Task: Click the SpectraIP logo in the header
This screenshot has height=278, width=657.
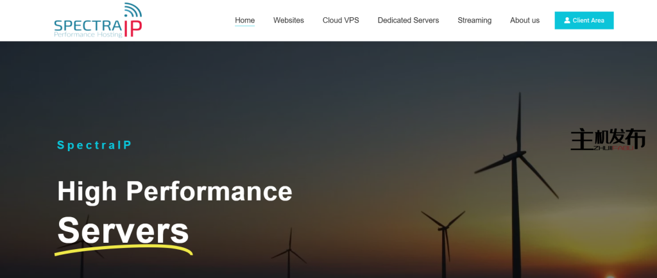Action: point(98,20)
